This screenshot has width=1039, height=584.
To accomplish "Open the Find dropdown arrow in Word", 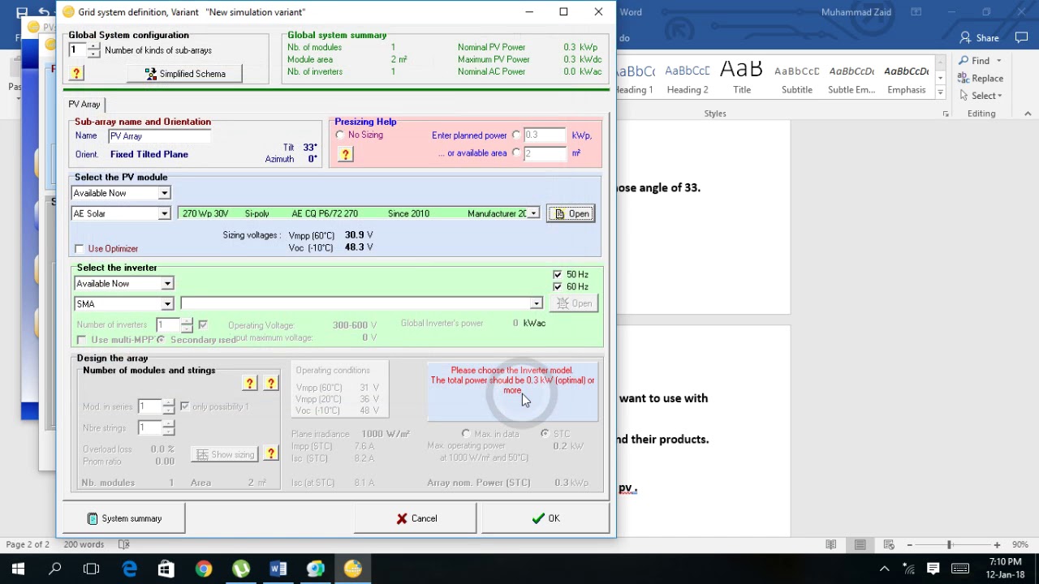I will 998,61.
